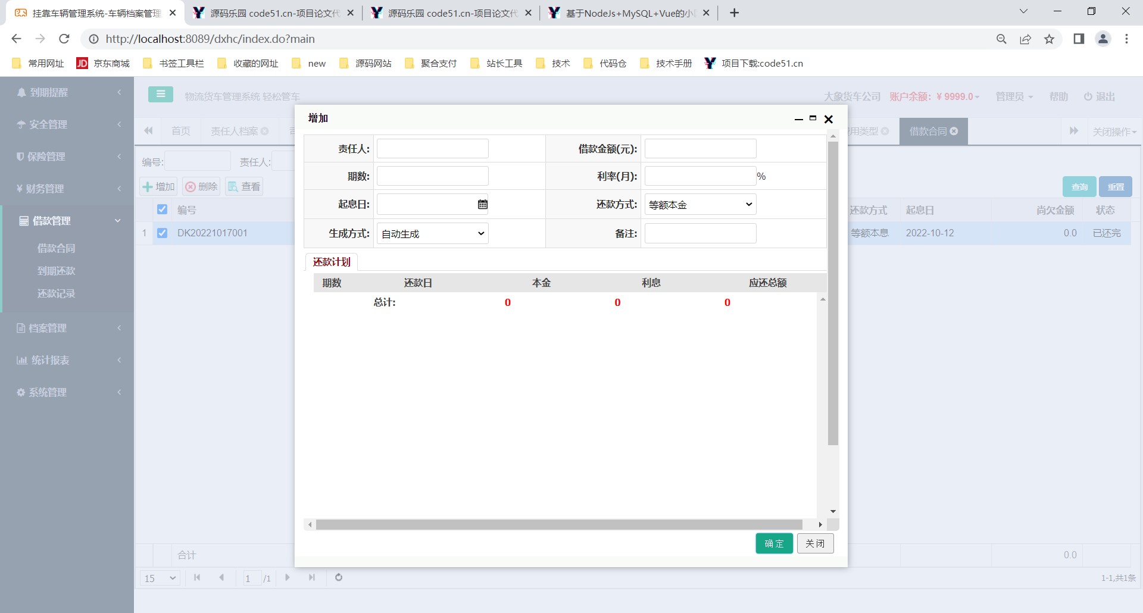Switch to second browser tab 源码乐园
Image resolution: width=1143 pixels, height=613 pixels.
click(x=274, y=12)
